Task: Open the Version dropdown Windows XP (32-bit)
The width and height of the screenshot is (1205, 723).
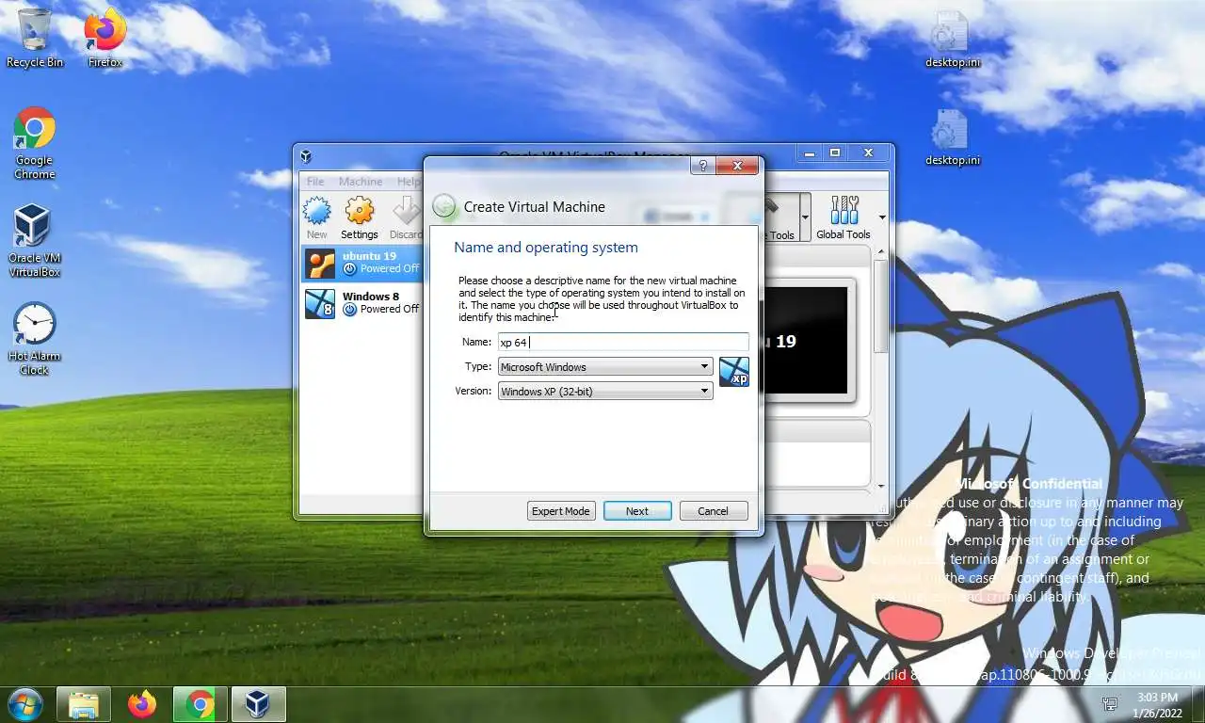Action: click(605, 392)
